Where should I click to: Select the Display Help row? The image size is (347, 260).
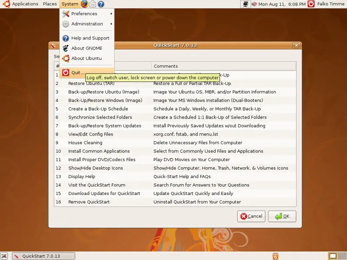[x=175, y=176]
